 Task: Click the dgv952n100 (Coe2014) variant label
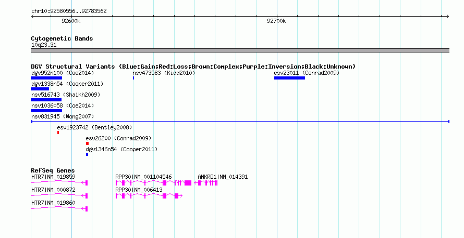(63, 73)
